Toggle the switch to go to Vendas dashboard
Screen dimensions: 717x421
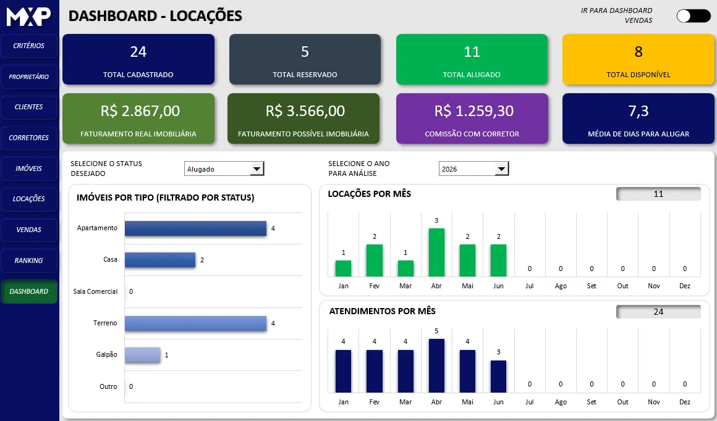click(x=694, y=16)
